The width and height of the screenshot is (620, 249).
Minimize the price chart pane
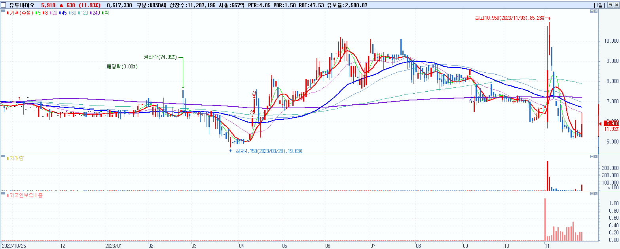pyautogui.click(x=592, y=11)
